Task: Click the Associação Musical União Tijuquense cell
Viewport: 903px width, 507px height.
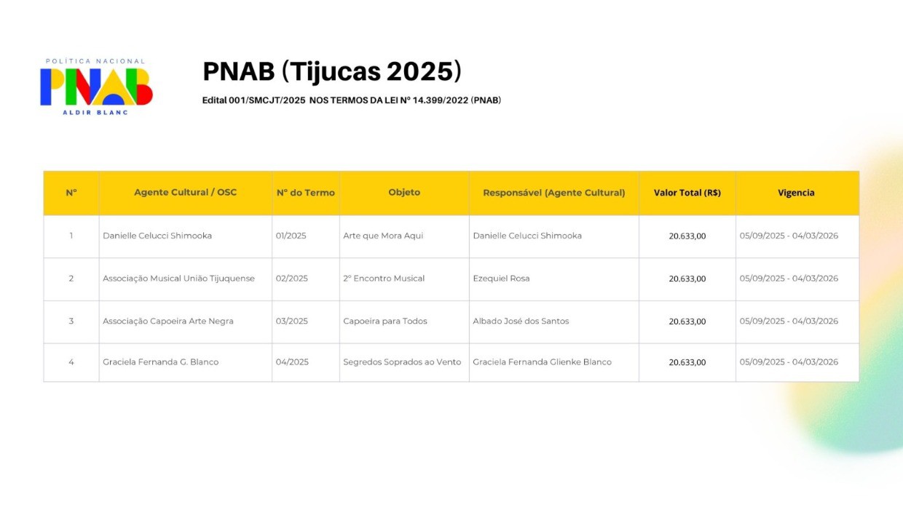Action: pos(178,279)
